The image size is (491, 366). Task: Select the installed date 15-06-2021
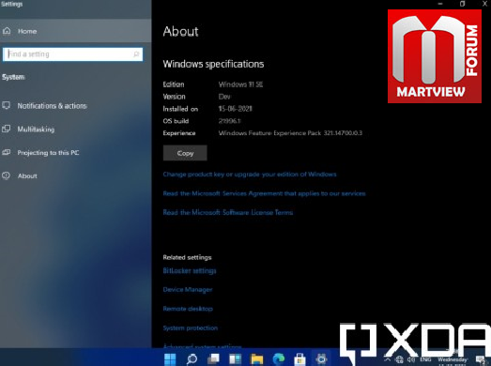235,109
